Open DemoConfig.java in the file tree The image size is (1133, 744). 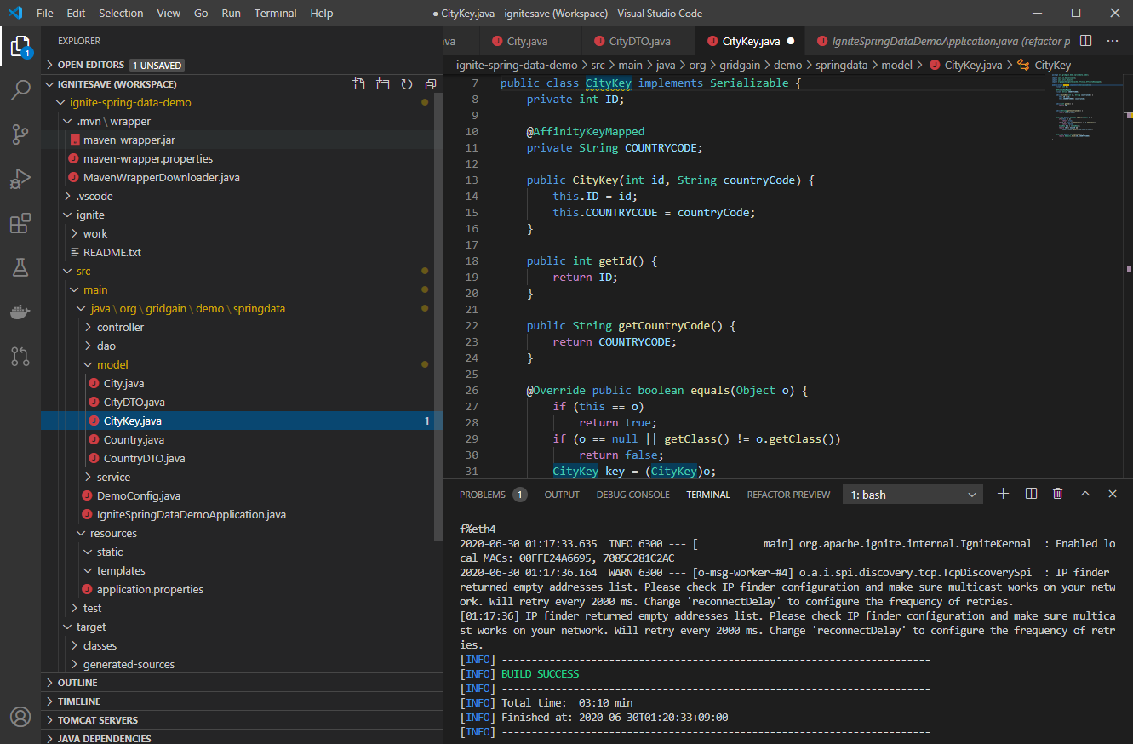click(138, 495)
